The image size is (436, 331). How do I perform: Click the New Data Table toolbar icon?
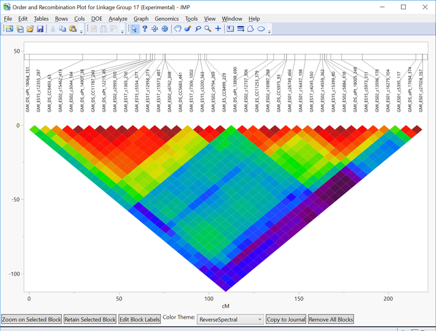(9, 29)
